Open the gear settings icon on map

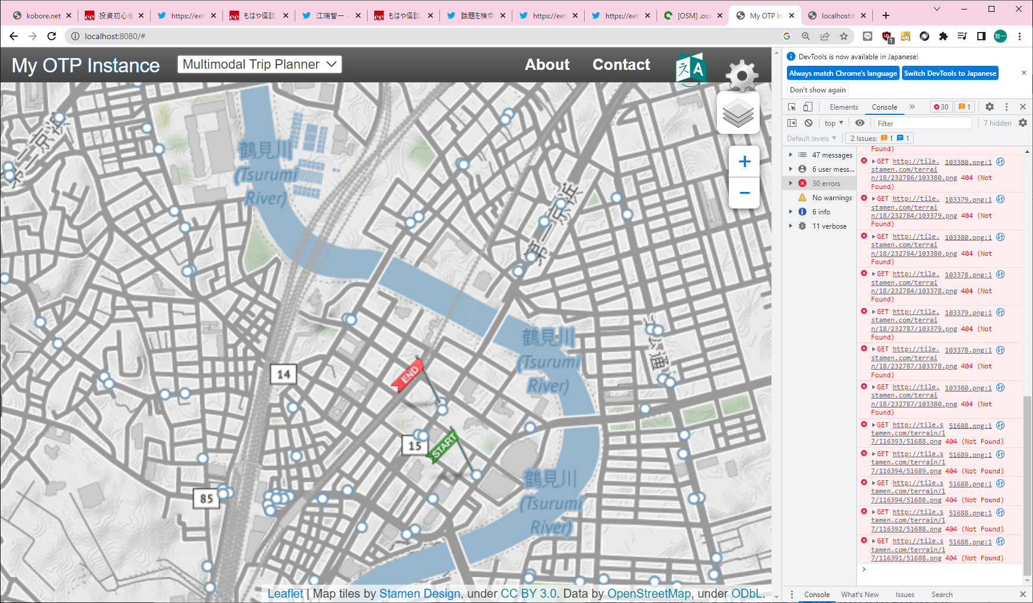click(x=741, y=75)
